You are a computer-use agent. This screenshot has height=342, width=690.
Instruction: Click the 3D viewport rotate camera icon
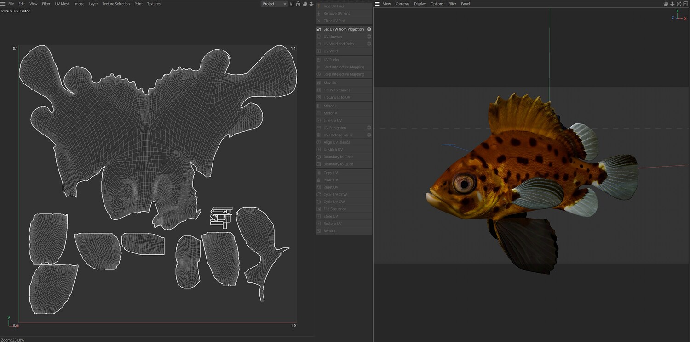(678, 4)
